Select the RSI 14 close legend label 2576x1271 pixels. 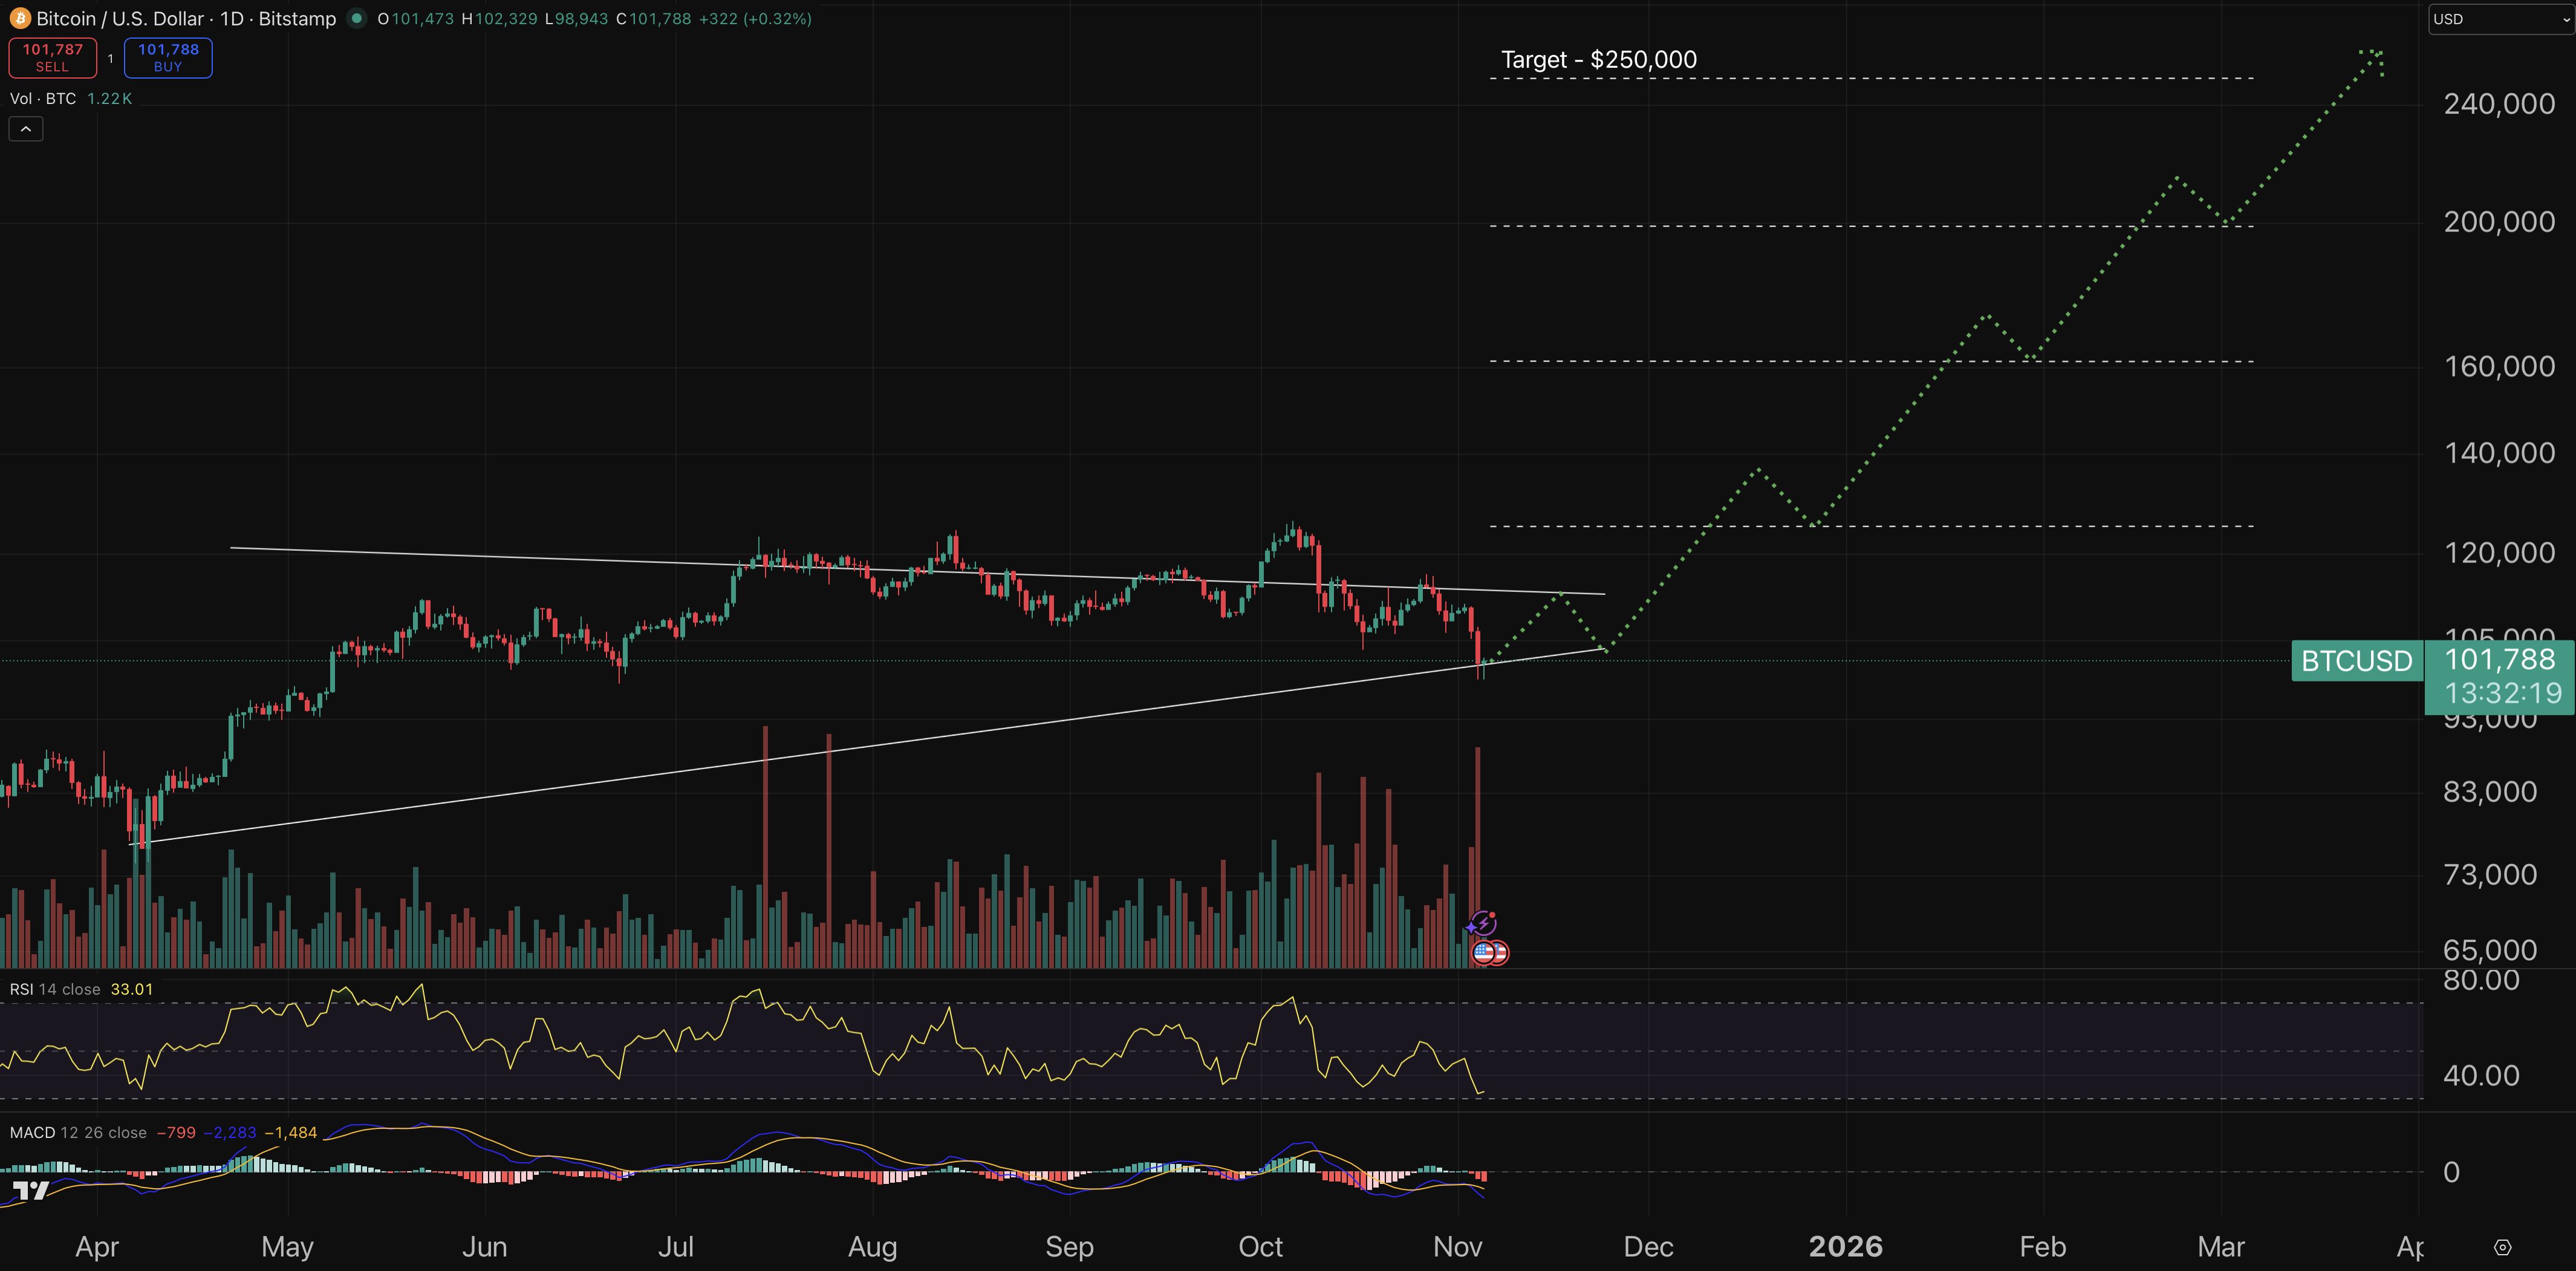(x=55, y=988)
